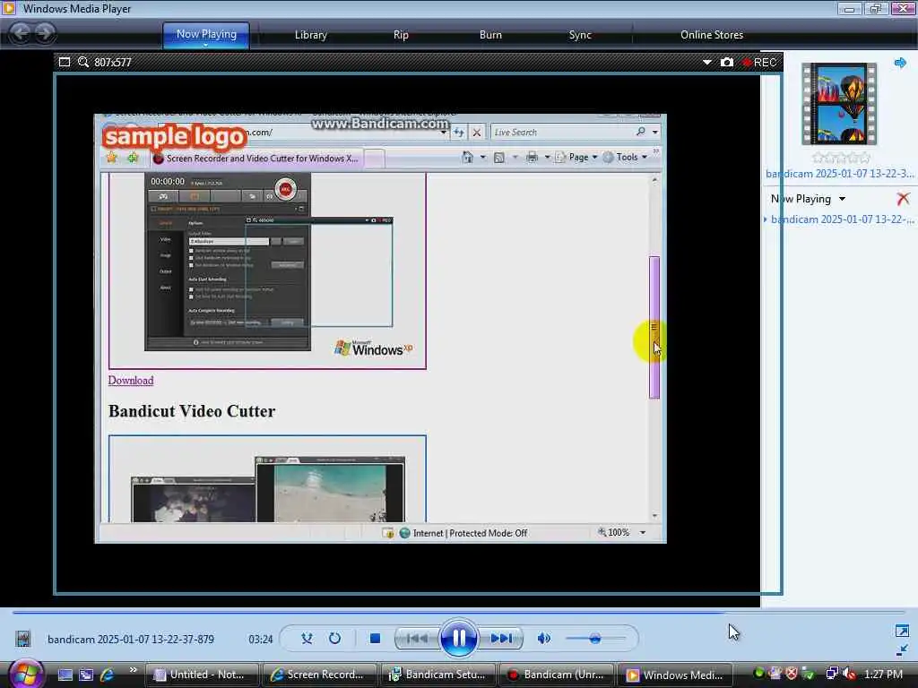Set a star rating for the video

tap(841, 158)
